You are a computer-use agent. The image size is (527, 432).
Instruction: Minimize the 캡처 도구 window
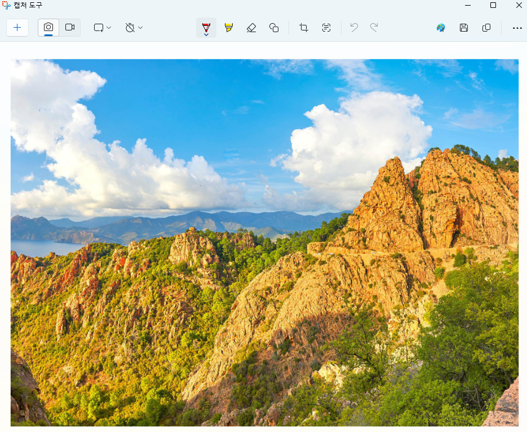tap(468, 5)
